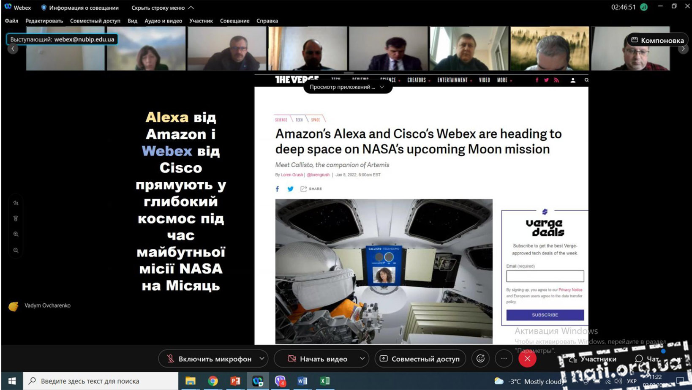Click The Verge header Twitter icon
The image size is (692, 390).
(x=546, y=80)
